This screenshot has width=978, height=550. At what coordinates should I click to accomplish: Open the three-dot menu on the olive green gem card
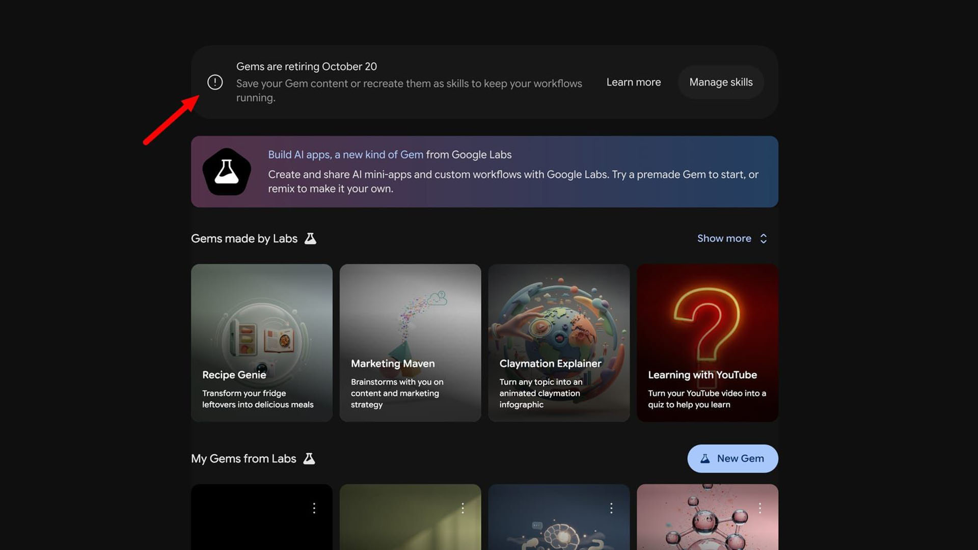coord(463,508)
